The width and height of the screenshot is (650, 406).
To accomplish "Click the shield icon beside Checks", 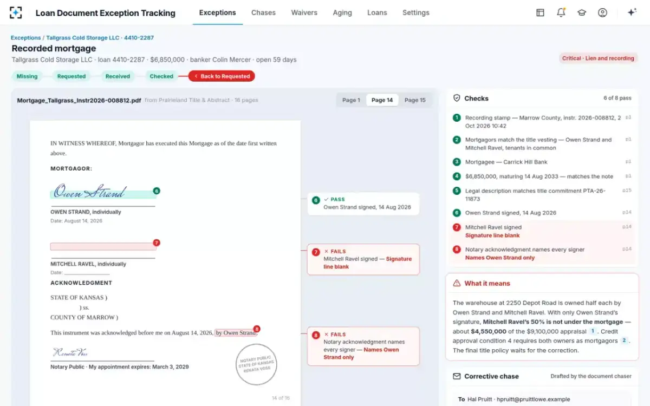I will point(457,98).
